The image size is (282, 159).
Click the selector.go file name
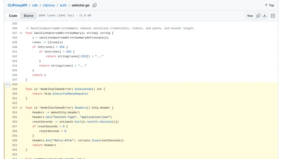[80, 5]
